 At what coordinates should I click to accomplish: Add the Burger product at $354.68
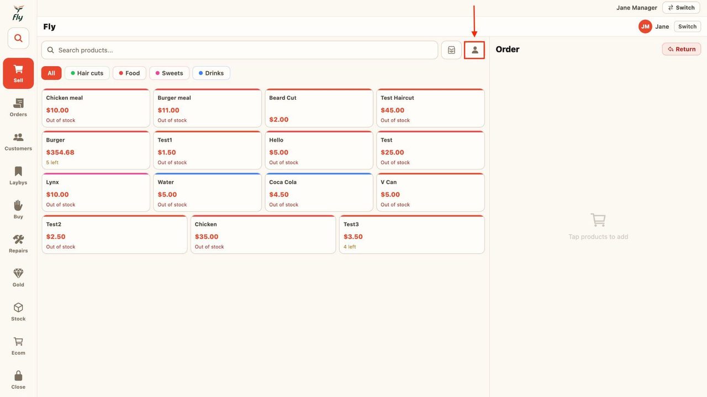[x=96, y=150]
